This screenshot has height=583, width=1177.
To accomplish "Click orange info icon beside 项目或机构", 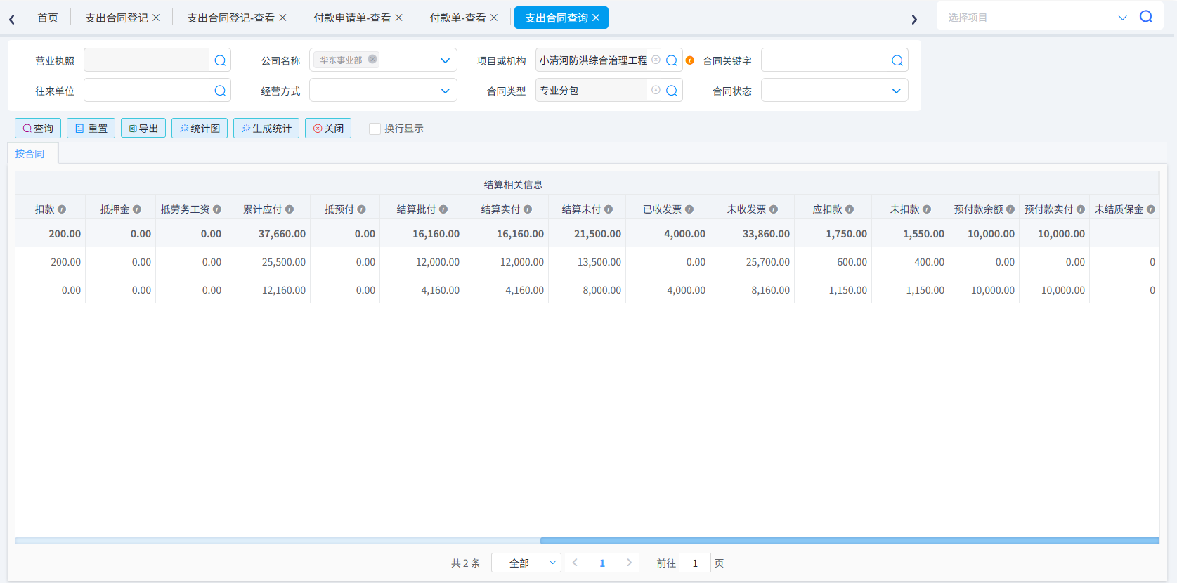I will [x=690, y=60].
